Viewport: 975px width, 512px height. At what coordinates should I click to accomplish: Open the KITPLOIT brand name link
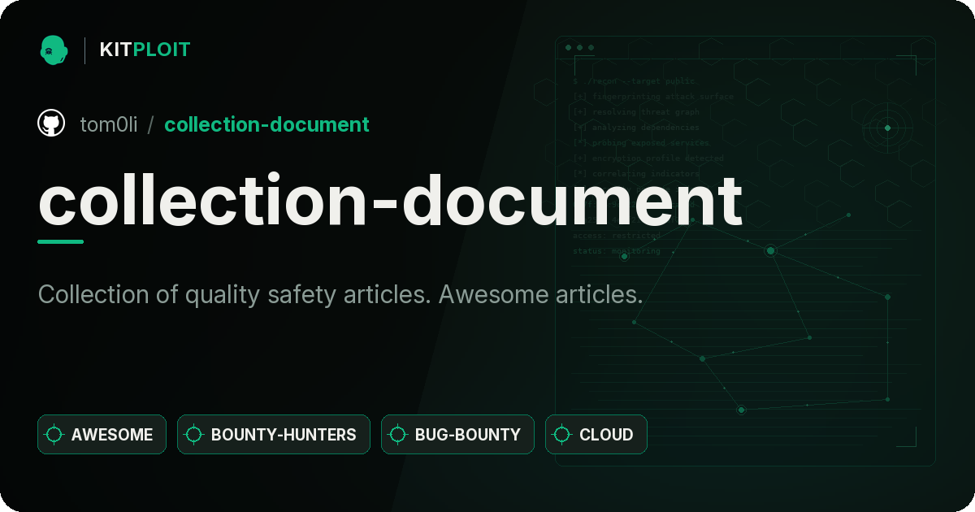coord(145,50)
